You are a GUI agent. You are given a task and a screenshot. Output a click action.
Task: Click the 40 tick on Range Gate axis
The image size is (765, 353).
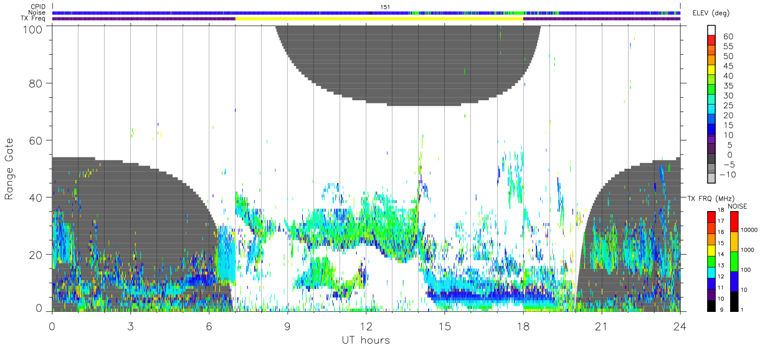point(36,197)
